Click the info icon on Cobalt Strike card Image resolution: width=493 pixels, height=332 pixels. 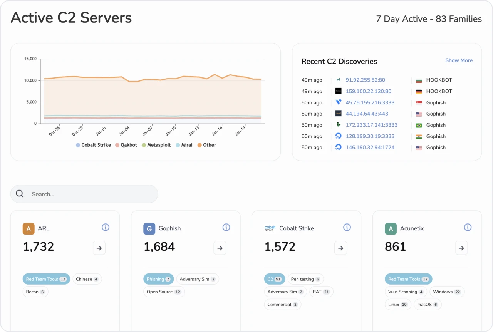point(347,227)
